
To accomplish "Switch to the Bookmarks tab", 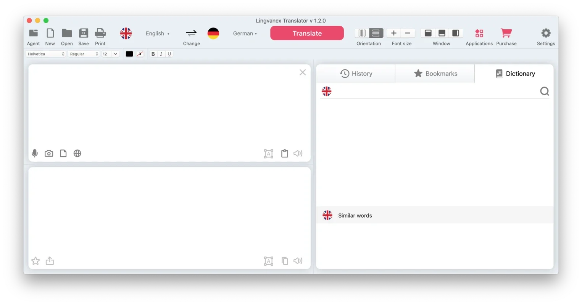I will coord(435,74).
